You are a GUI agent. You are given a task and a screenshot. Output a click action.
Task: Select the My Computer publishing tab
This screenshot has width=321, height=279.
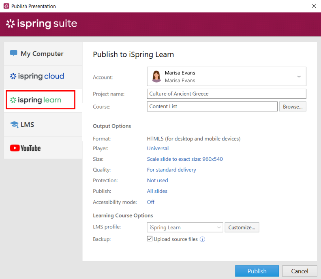43,54
